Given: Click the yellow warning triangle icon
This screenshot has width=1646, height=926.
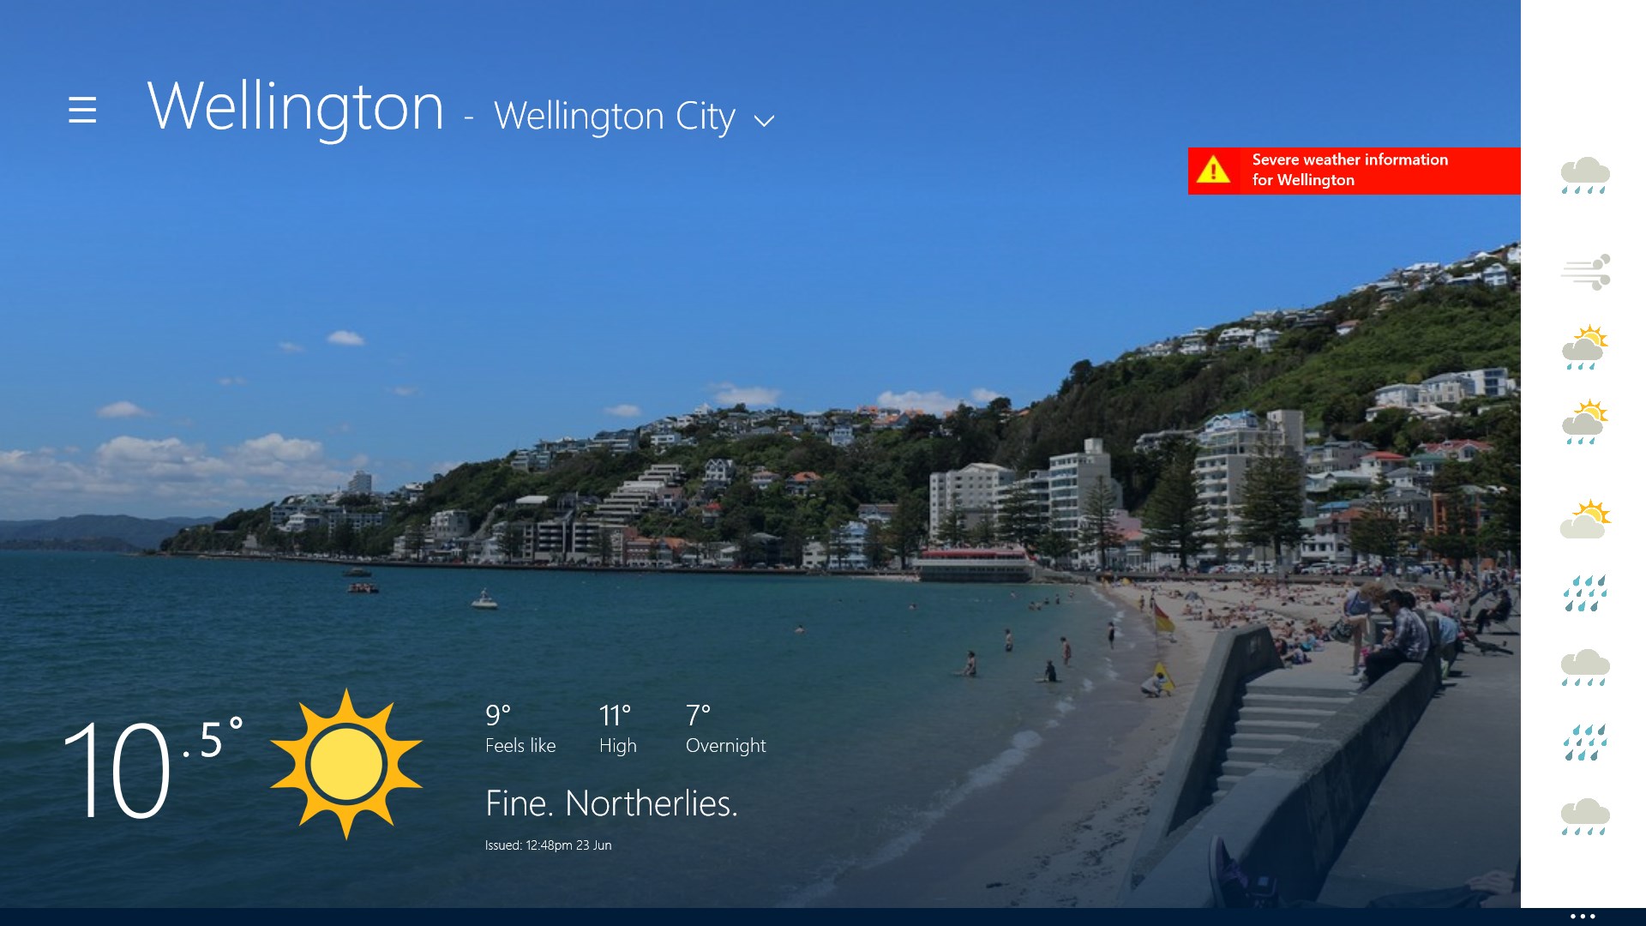Looking at the screenshot, I should coord(1213,170).
